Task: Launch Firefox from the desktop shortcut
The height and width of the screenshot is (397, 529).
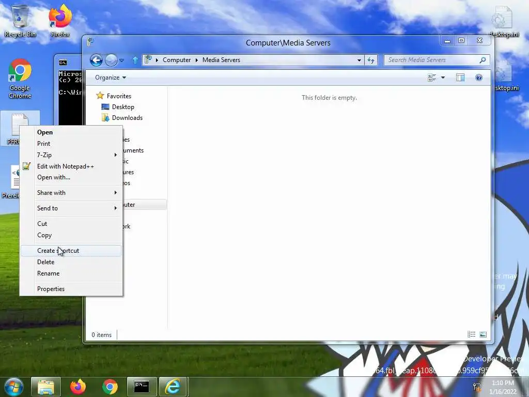Action: (x=60, y=21)
